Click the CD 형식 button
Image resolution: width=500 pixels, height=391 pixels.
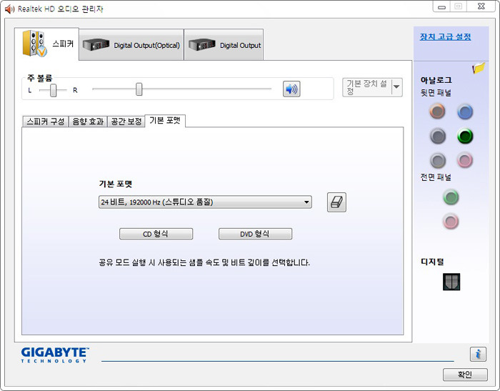click(x=156, y=234)
